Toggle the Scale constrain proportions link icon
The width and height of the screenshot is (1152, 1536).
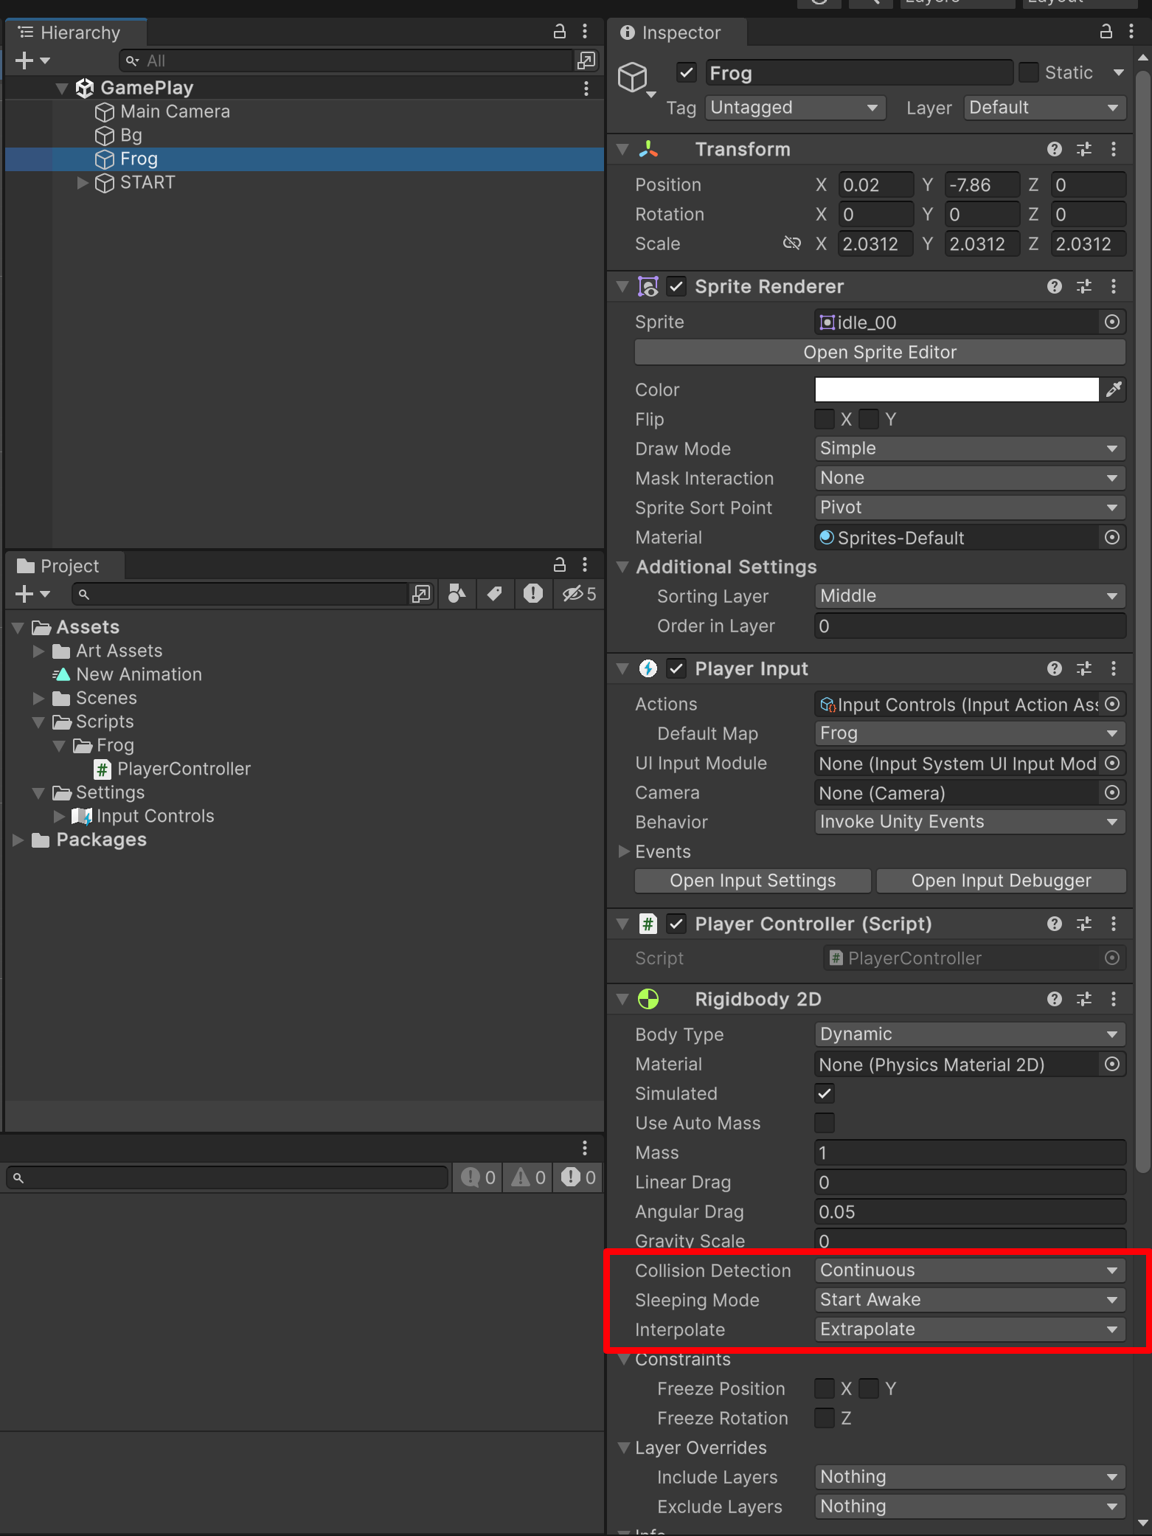pos(792,243)
